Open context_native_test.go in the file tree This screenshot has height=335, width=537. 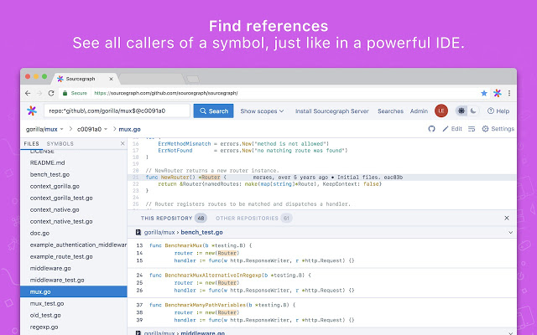tap(61, 221)
